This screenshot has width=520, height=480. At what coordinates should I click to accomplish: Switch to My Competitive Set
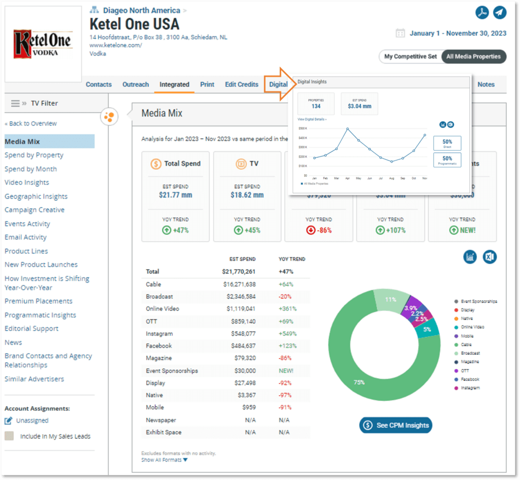tap(410, 56)
